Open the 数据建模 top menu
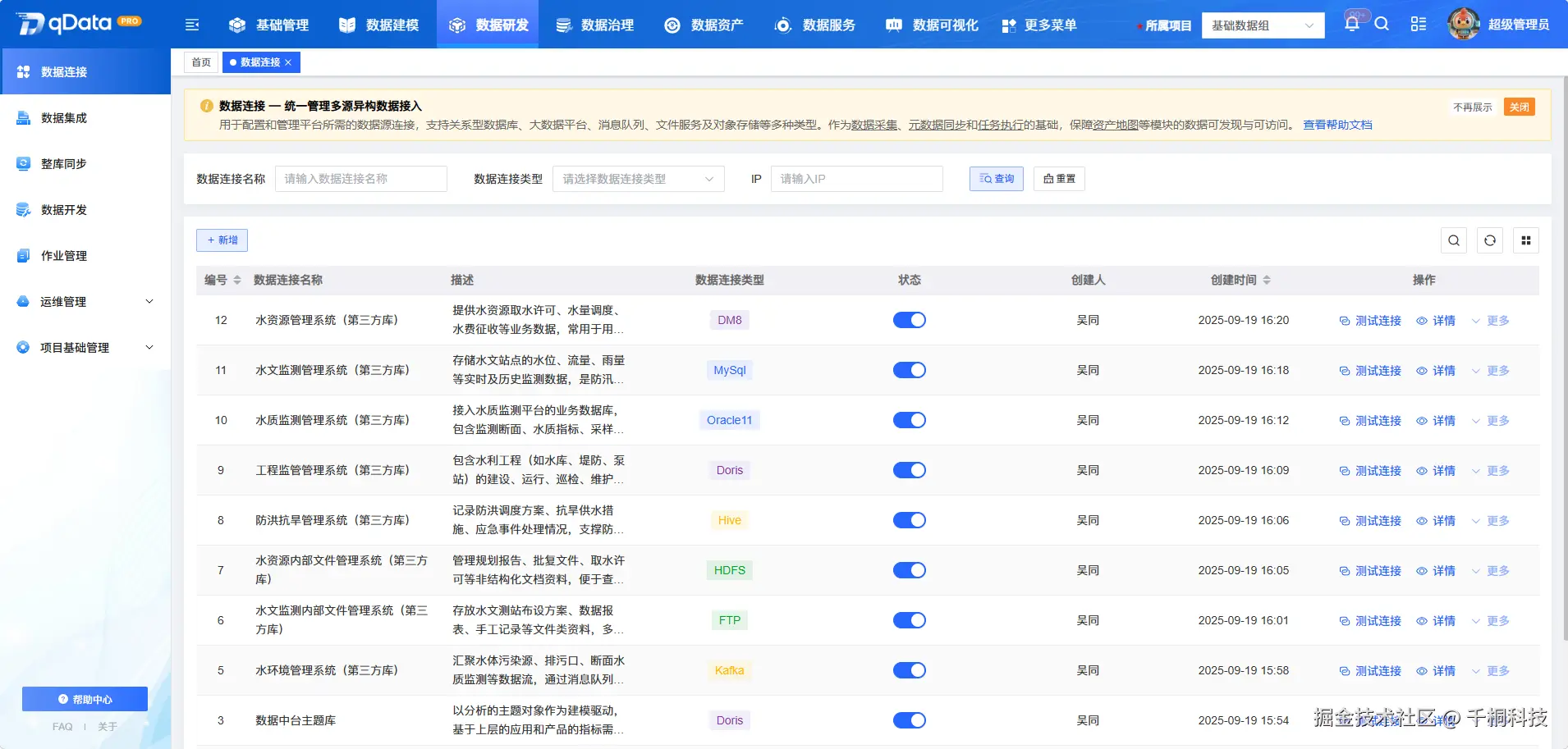The image size is (1568, 749). [379, 25]
